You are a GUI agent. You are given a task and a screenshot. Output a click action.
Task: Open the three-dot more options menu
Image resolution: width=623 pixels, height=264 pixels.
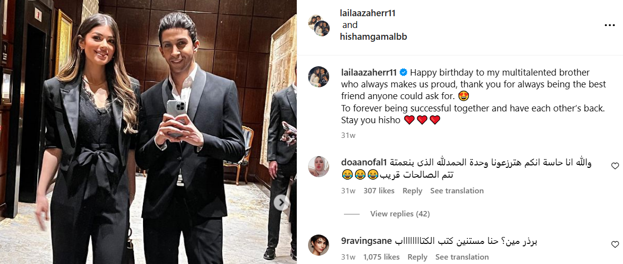(x=609, y=25)
